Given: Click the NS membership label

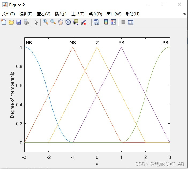Looking at the screenshot, I should coord(73,43).
